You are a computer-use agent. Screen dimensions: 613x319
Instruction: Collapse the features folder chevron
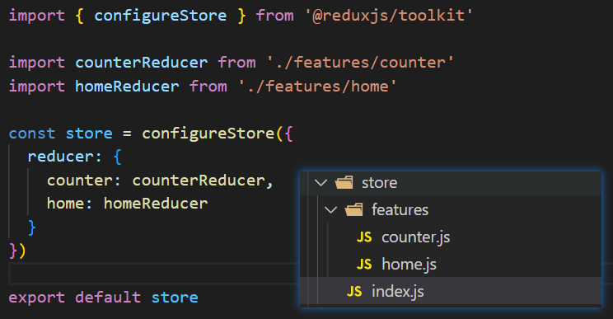(x=330, y=210)
